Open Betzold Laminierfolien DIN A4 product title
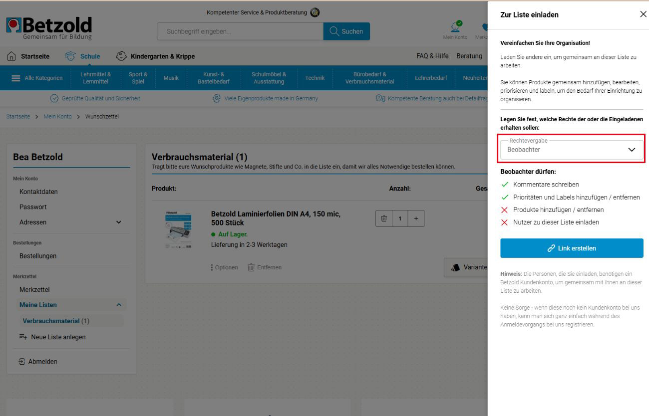Image resolution: width=649 pixels, height=416 pixels. point(276,218)
